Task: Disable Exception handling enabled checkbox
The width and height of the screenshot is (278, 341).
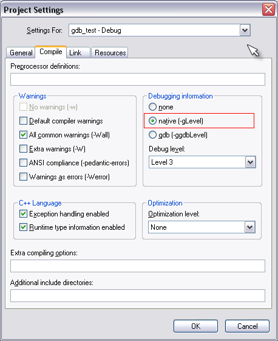Action: tap(23, 214)
